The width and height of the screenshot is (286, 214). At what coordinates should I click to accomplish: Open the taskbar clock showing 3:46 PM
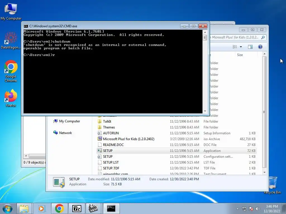point(272,209)
